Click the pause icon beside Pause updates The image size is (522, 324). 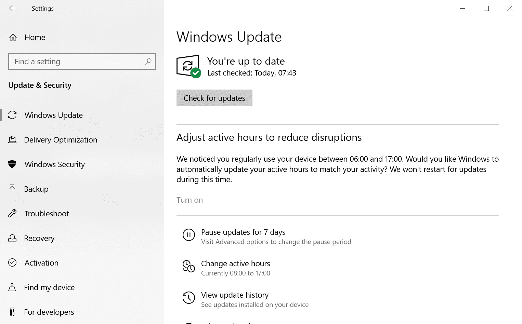[x=188, y=235]
